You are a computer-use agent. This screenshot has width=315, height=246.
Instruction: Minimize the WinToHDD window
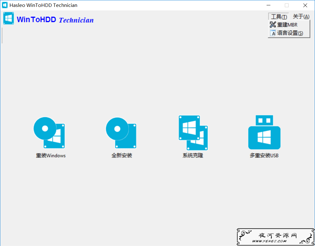click(268, 5)
